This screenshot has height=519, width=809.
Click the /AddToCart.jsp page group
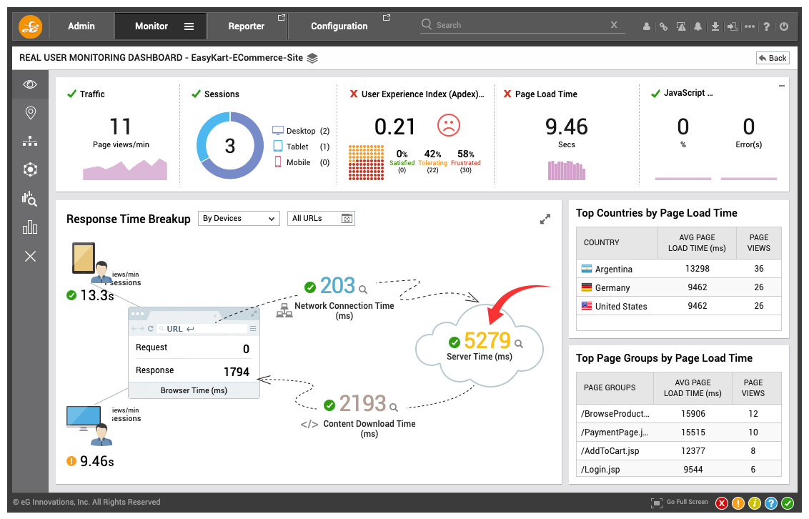pyautogui.click(x=610, y=451)
